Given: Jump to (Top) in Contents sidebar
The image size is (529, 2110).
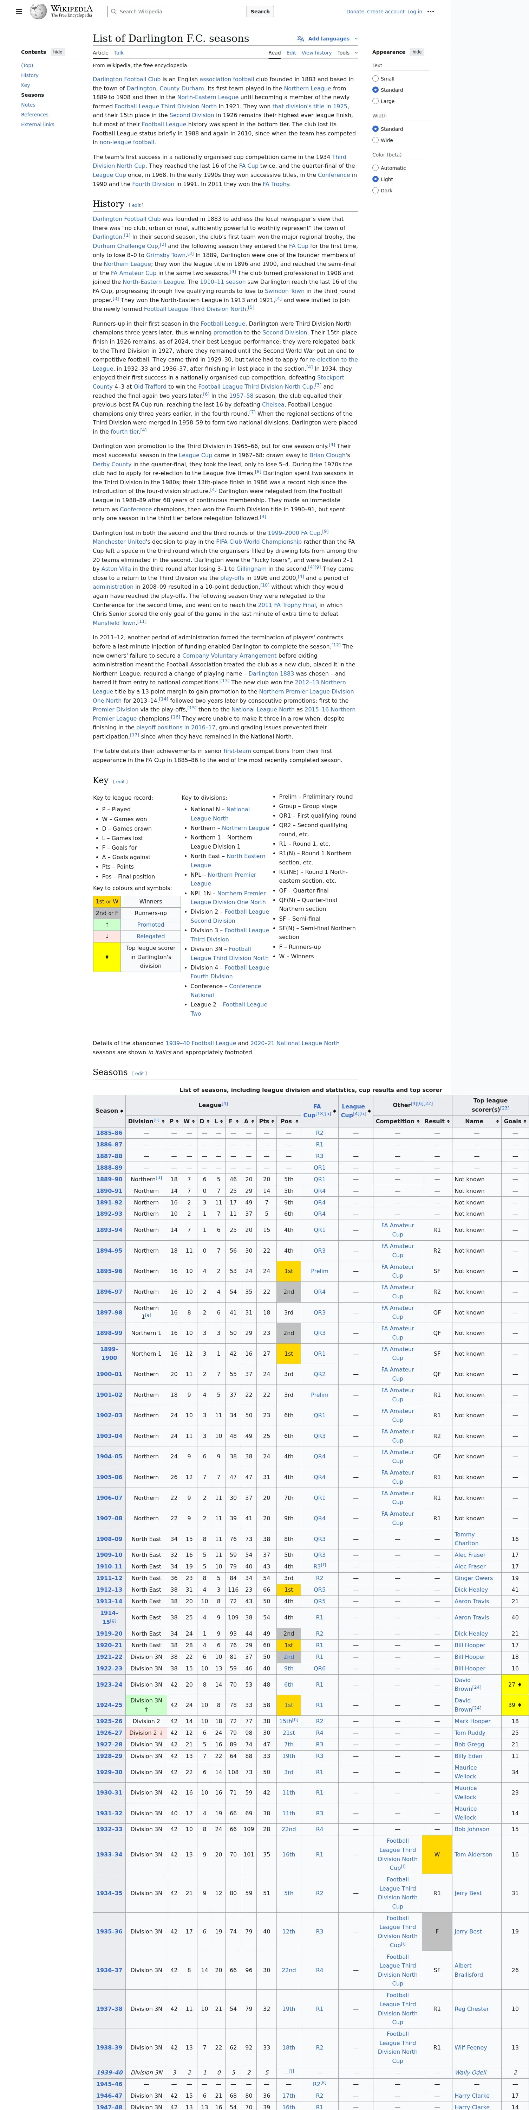Looking at the screenshot, I should point(27,65).
